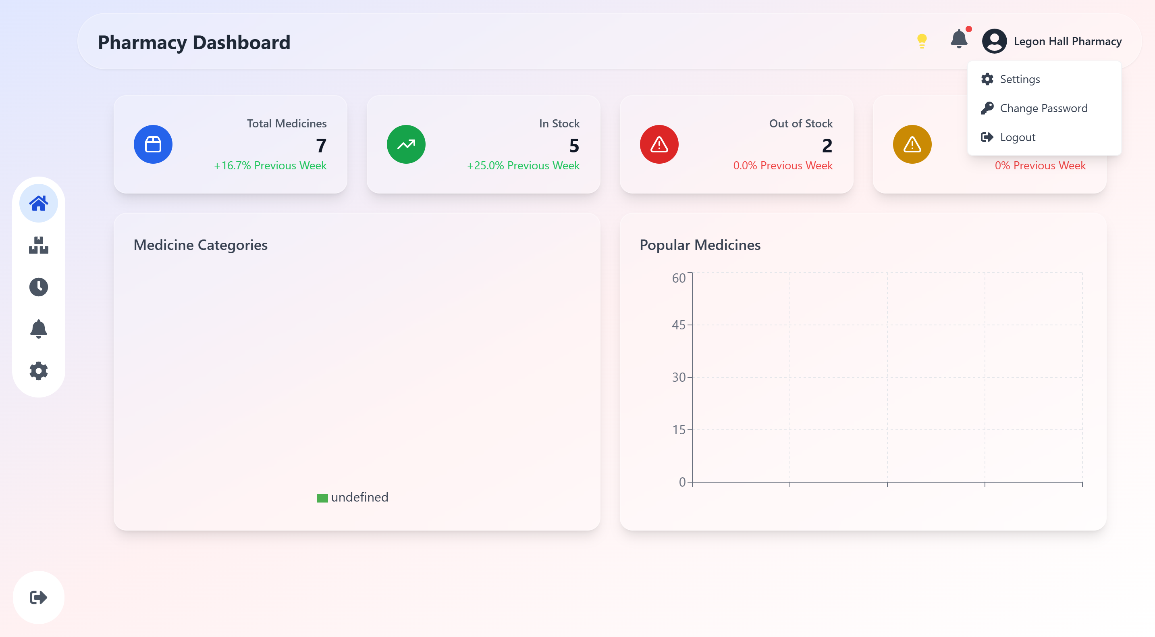
Task: Toggle the lightbulb theme switch
Action: (922, 41)
